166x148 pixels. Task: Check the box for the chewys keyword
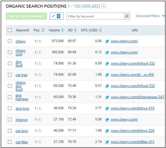pyautogui.click(x=10, y=119)
